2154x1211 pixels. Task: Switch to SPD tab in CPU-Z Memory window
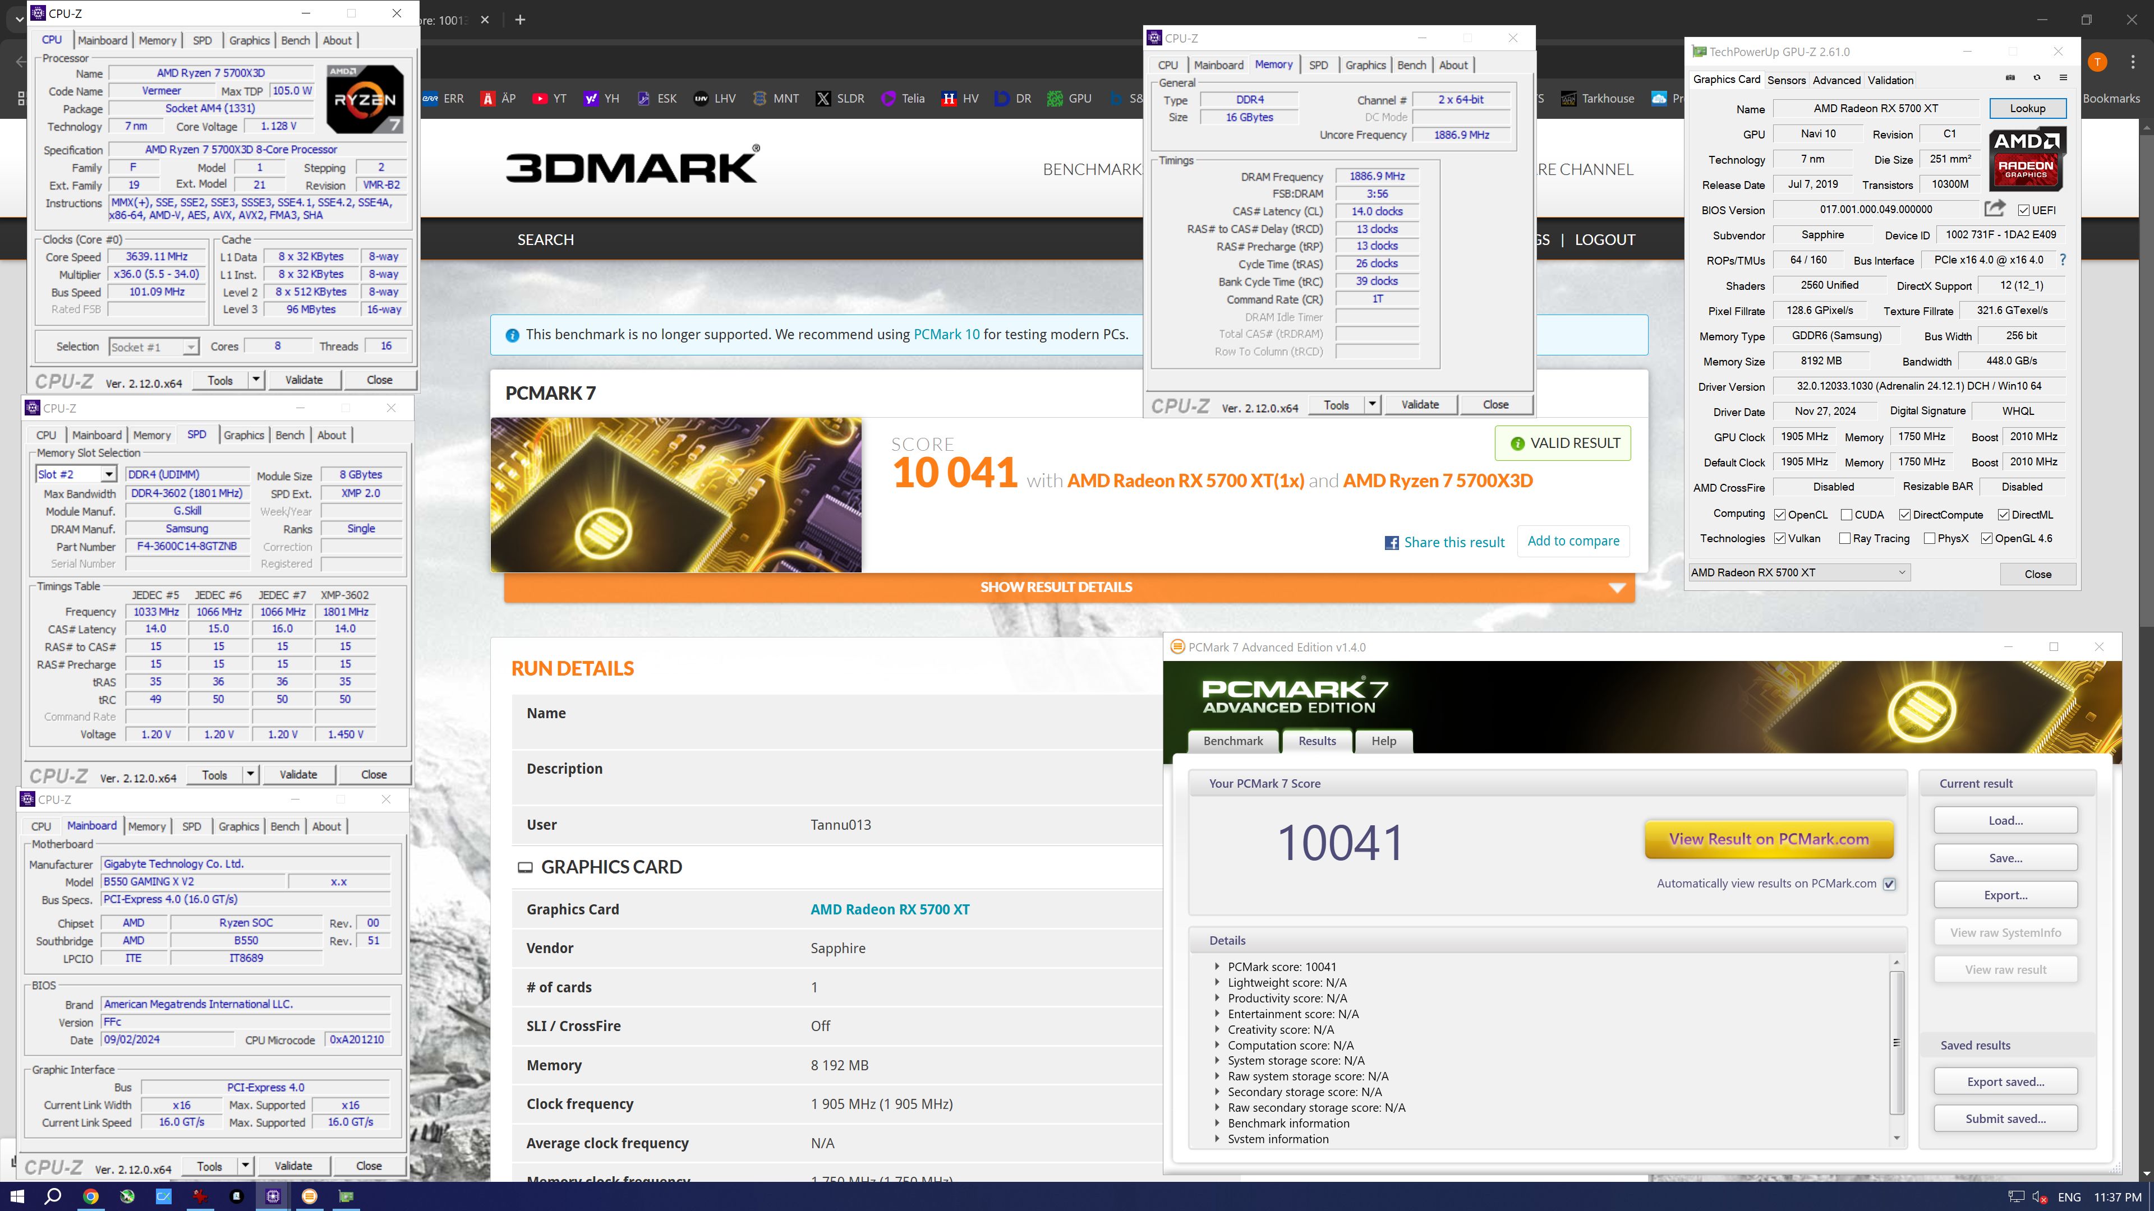point(1318,65)
